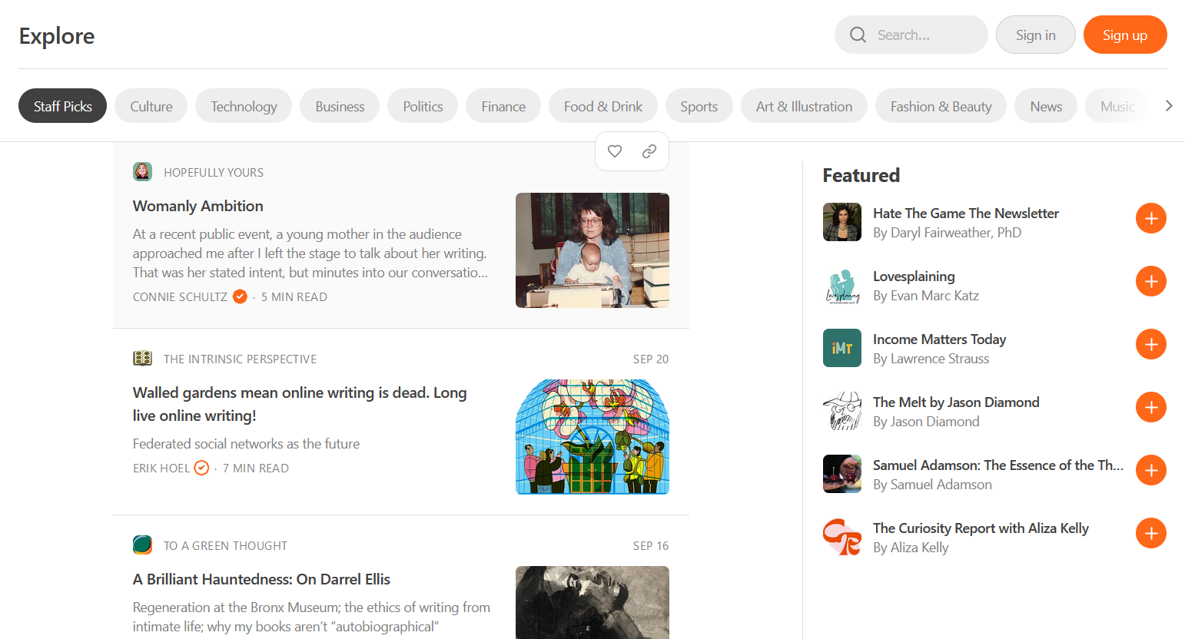Subscribe to The Curiosity Report plus icon
Image resolution: width=1185 pixels, height=639 pixels.
1150,534
